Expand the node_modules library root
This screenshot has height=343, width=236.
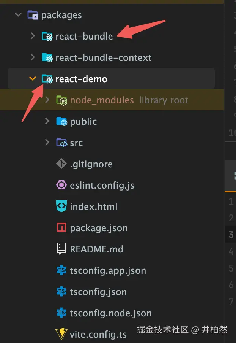click(x=47, y=100)
